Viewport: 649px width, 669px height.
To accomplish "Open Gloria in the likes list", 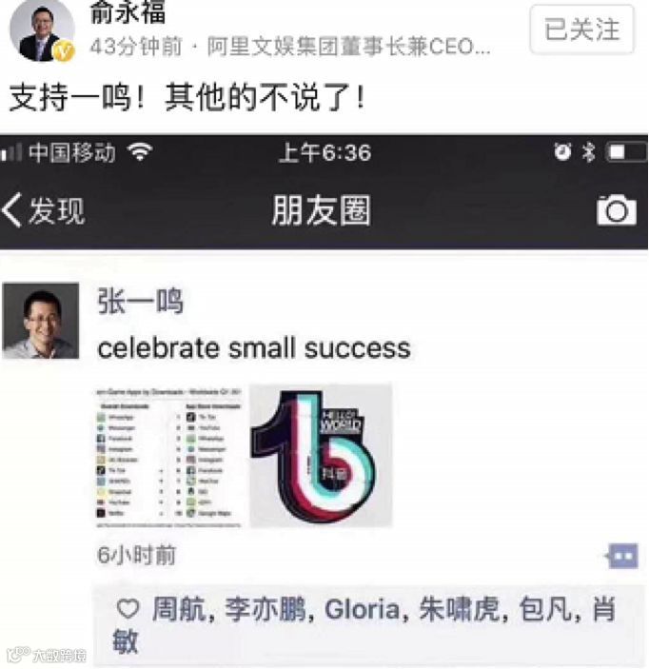I will (x=363, y=609).
